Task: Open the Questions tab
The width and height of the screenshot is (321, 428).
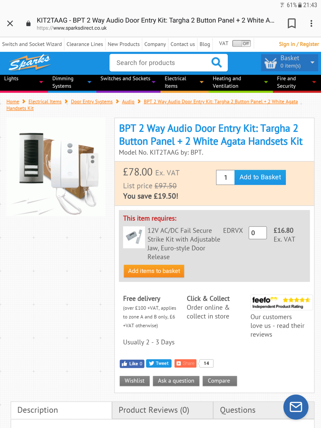Action: [238, 410]
